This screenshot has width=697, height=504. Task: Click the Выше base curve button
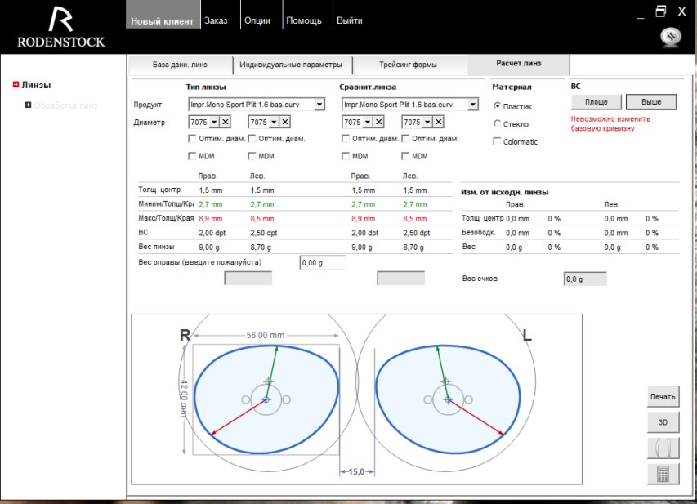tap(651, 102)
